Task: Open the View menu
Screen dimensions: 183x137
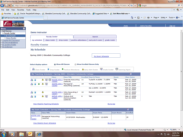Action: tap(13, 10)
